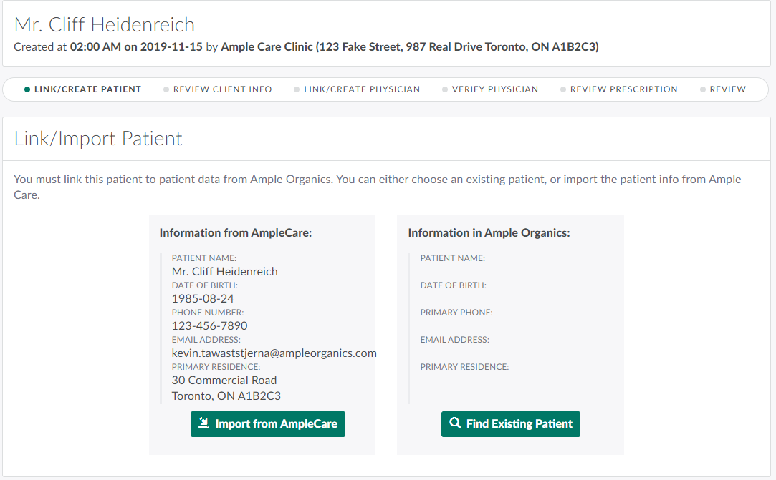Click the gray dot beside the Review step
Viewport: 776px width, 480px height.
(x=703, y=90)
